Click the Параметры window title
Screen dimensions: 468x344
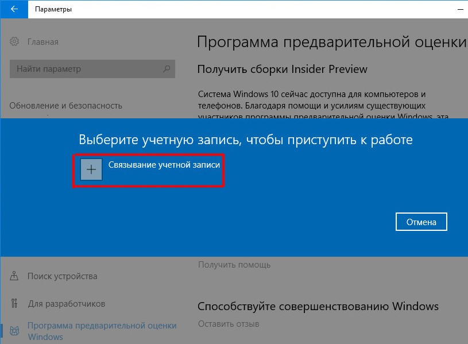click(x=53, y=9)
